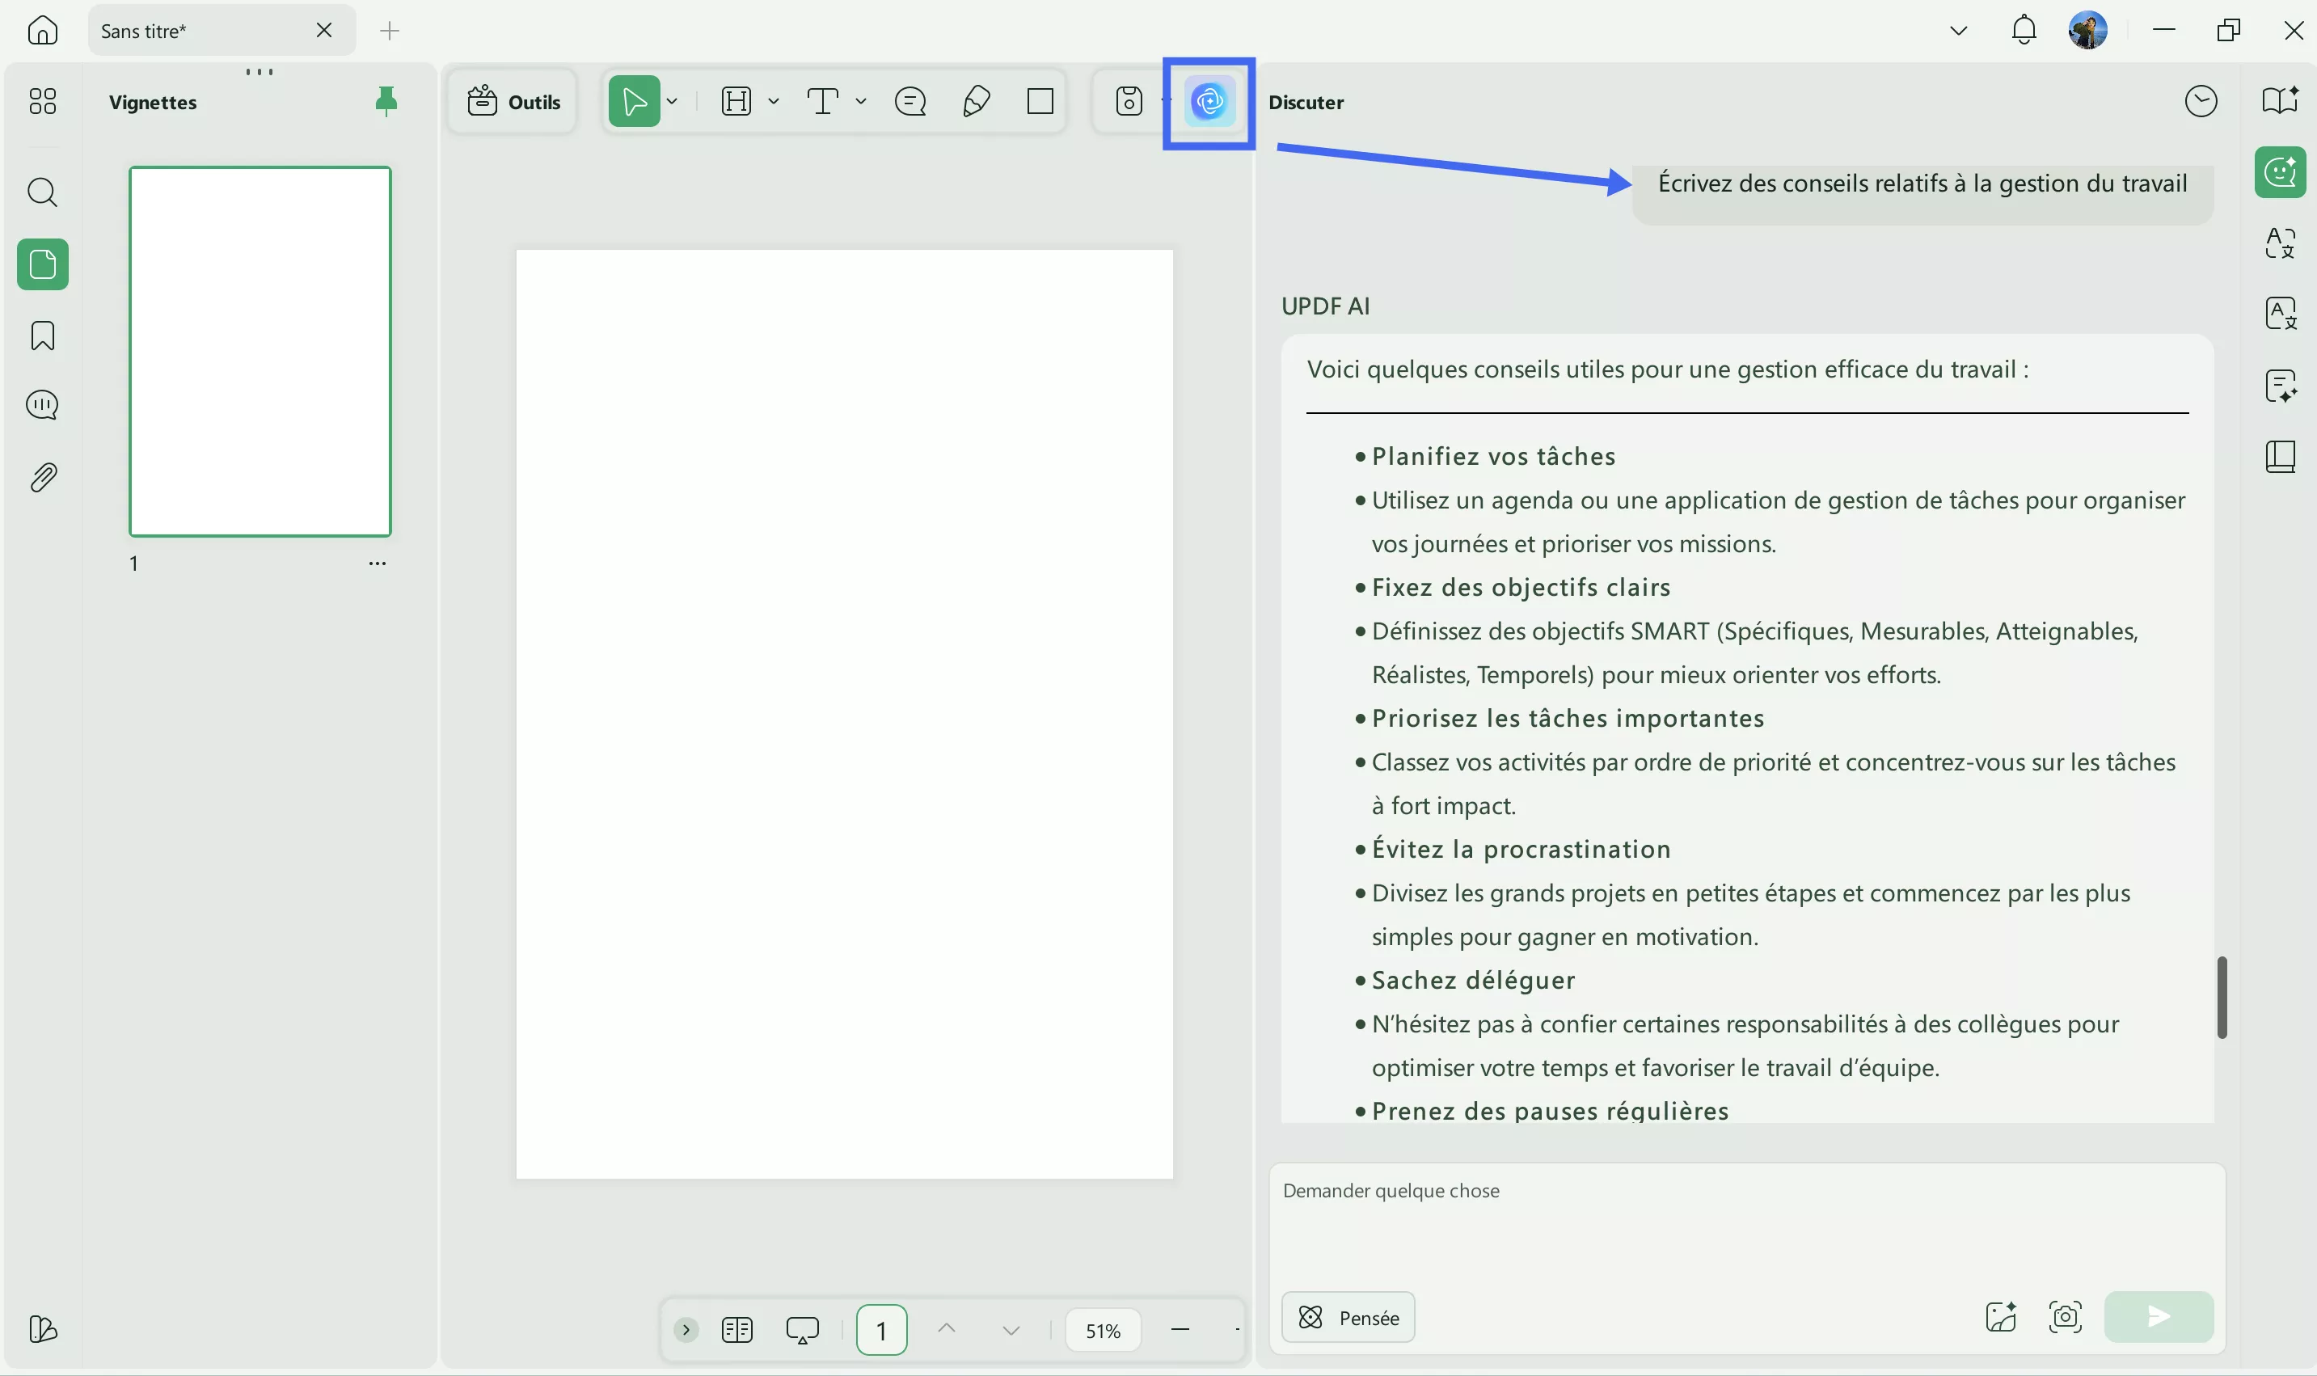Toggle the Pensée mode in the chat
The width and height of the screenshot is (2317, 1376).
[1346, 1318]
